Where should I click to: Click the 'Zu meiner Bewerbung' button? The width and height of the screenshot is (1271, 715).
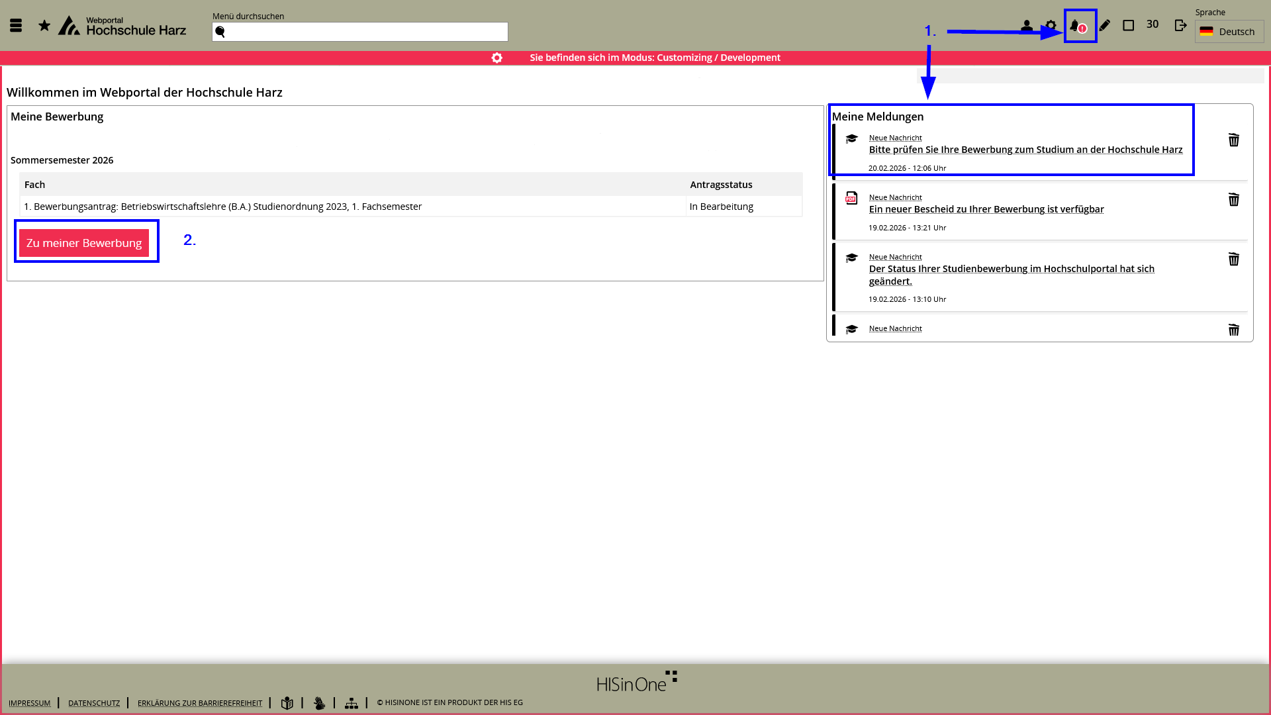pyautogui.click(x=84, y=243)
